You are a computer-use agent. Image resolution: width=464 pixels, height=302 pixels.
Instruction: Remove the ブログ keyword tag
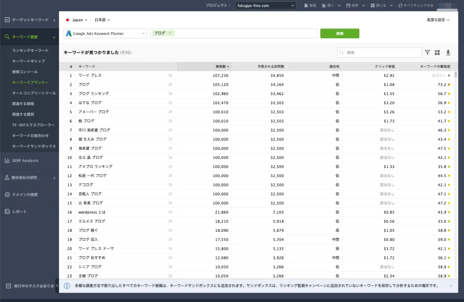tap(170, 33)
